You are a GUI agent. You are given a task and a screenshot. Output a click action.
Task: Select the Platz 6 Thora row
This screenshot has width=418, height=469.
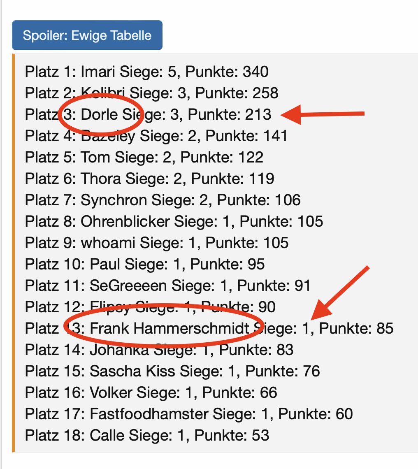[x=149, y=179]
